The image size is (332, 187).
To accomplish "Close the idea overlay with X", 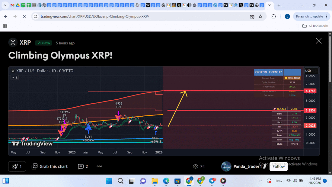I will coord(318,41).
